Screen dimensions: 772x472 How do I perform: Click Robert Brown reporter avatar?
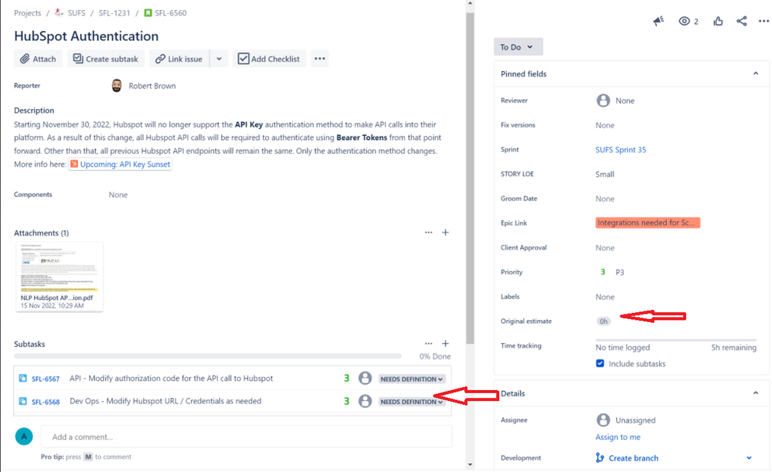point(117,86)
